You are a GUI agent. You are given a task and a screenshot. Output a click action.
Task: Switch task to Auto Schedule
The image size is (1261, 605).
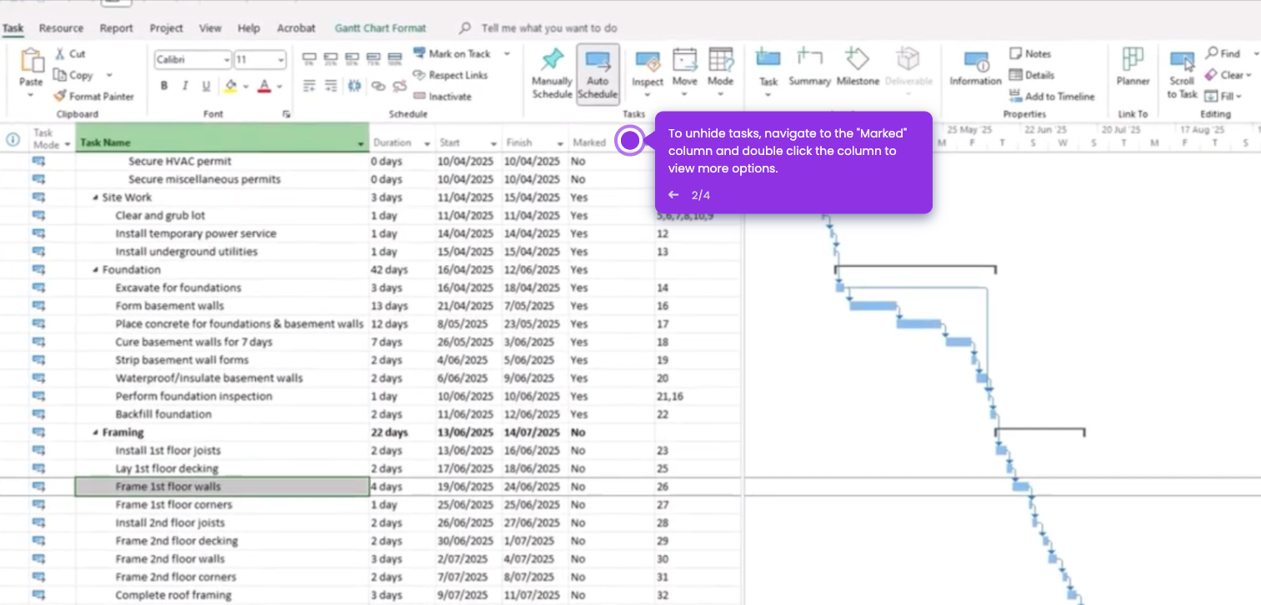click(x=598, y=73)
